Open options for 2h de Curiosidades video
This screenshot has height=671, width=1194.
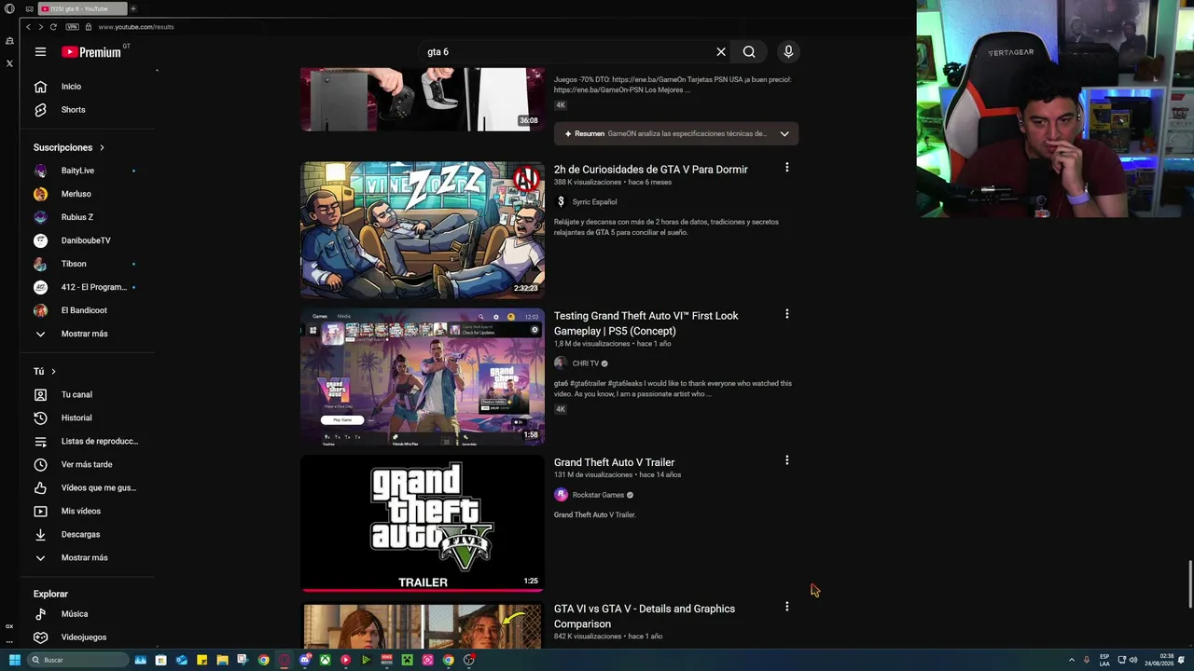pos(786,168)
